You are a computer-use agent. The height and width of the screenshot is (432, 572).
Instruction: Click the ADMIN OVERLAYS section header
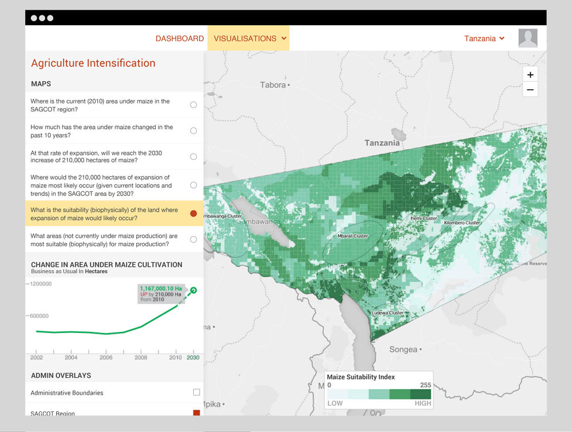[x=61, y=375]
